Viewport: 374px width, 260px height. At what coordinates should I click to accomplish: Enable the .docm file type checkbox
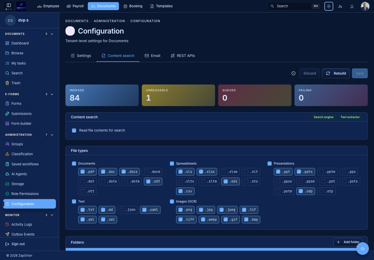[146, 172]
